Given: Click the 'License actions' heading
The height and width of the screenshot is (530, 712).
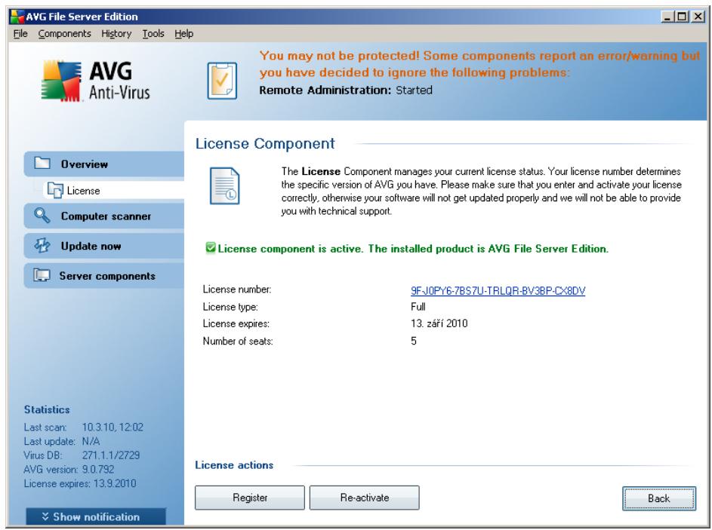Looking at the screenshot, I should 234,464.
